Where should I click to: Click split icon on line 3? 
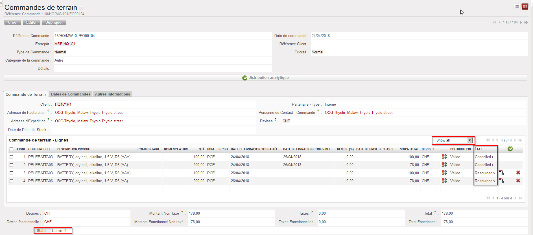pyautogui.click(x=501, y=173)
